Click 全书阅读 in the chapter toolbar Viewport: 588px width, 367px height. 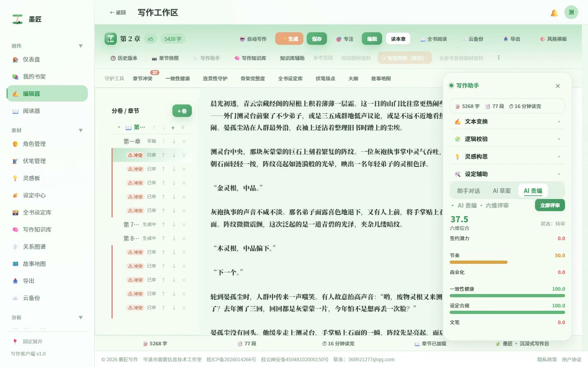(x=434, y=39)
